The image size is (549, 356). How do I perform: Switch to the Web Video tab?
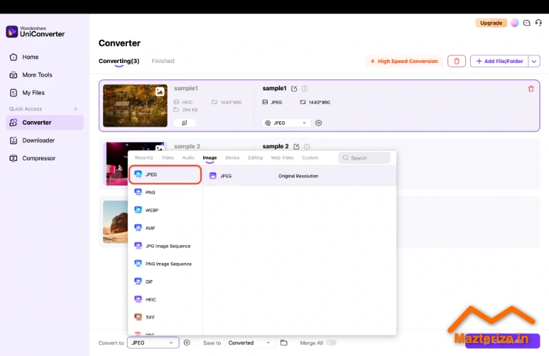[282, 157]
